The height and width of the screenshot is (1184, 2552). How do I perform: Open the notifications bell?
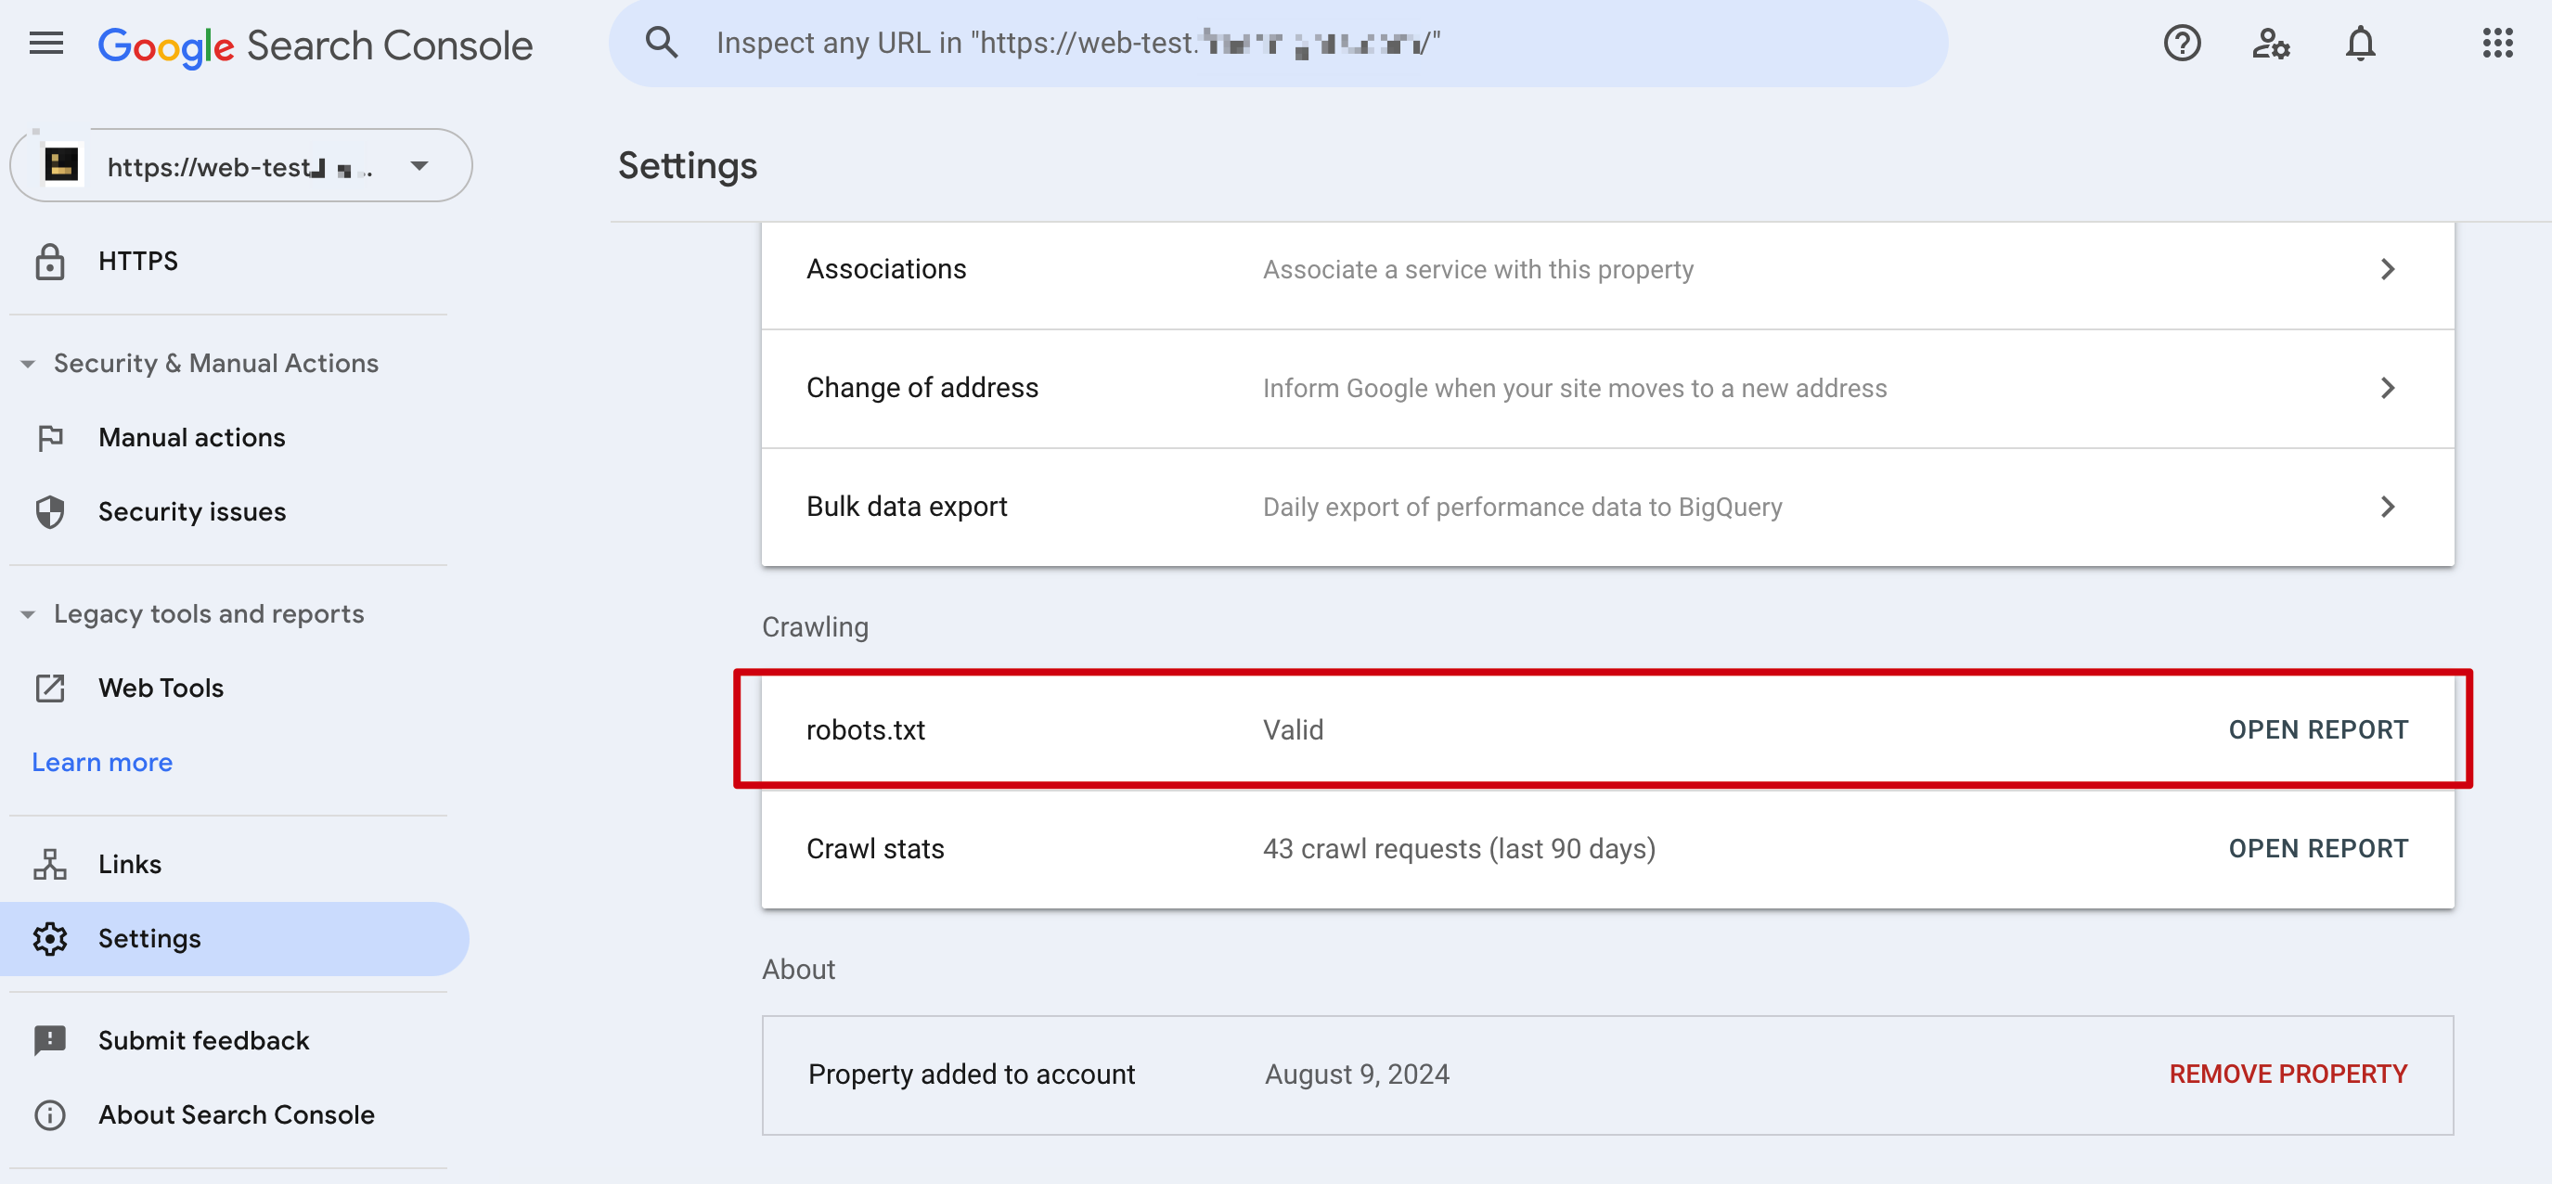pos(2360,44)
